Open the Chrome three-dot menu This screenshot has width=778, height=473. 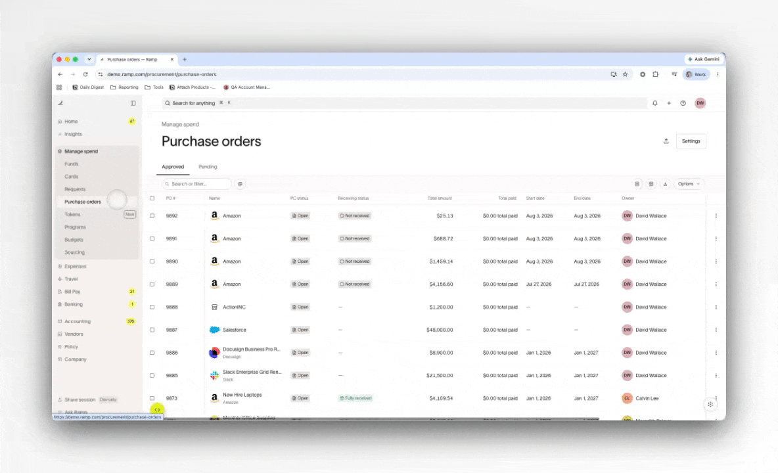[718, 74]
